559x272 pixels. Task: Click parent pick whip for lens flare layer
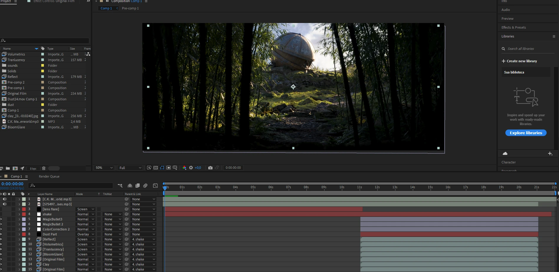pyautogui.click(x=126, y=209)
